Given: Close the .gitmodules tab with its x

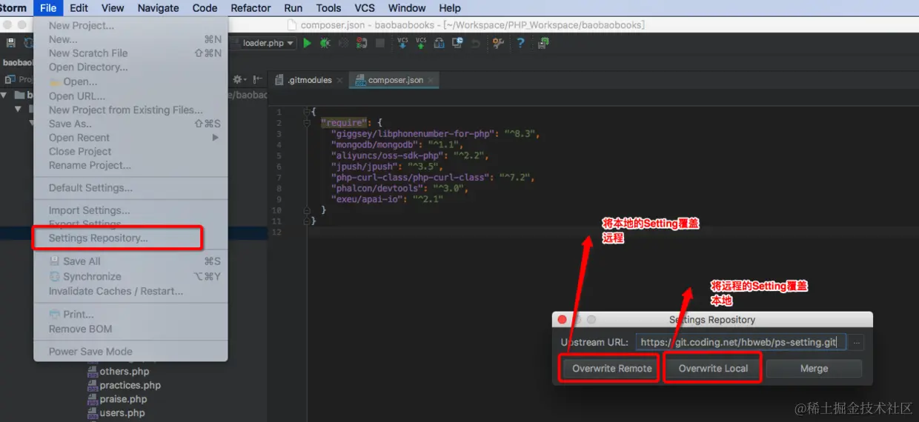Looking at the screenshot, I should click(x=339, y=80).
